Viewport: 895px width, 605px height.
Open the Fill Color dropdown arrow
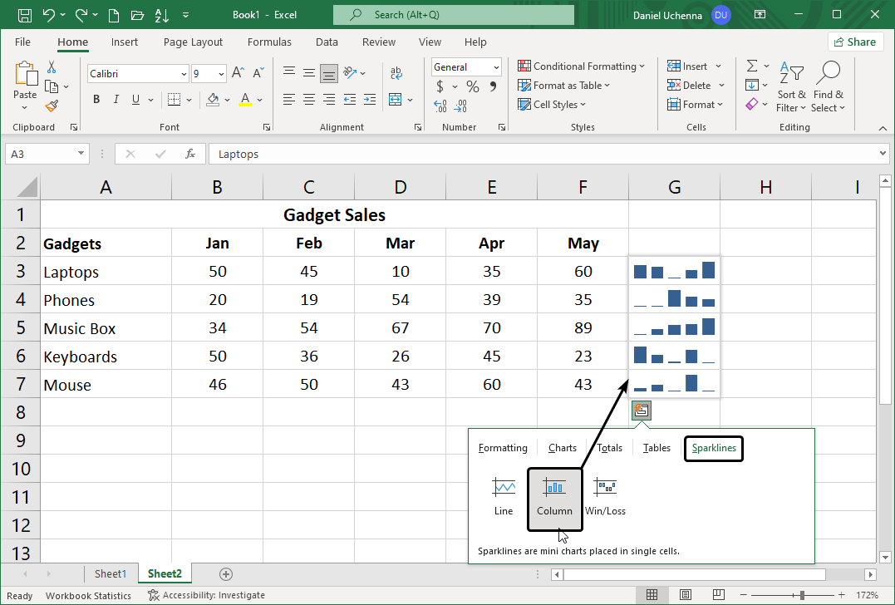[226, 99]
